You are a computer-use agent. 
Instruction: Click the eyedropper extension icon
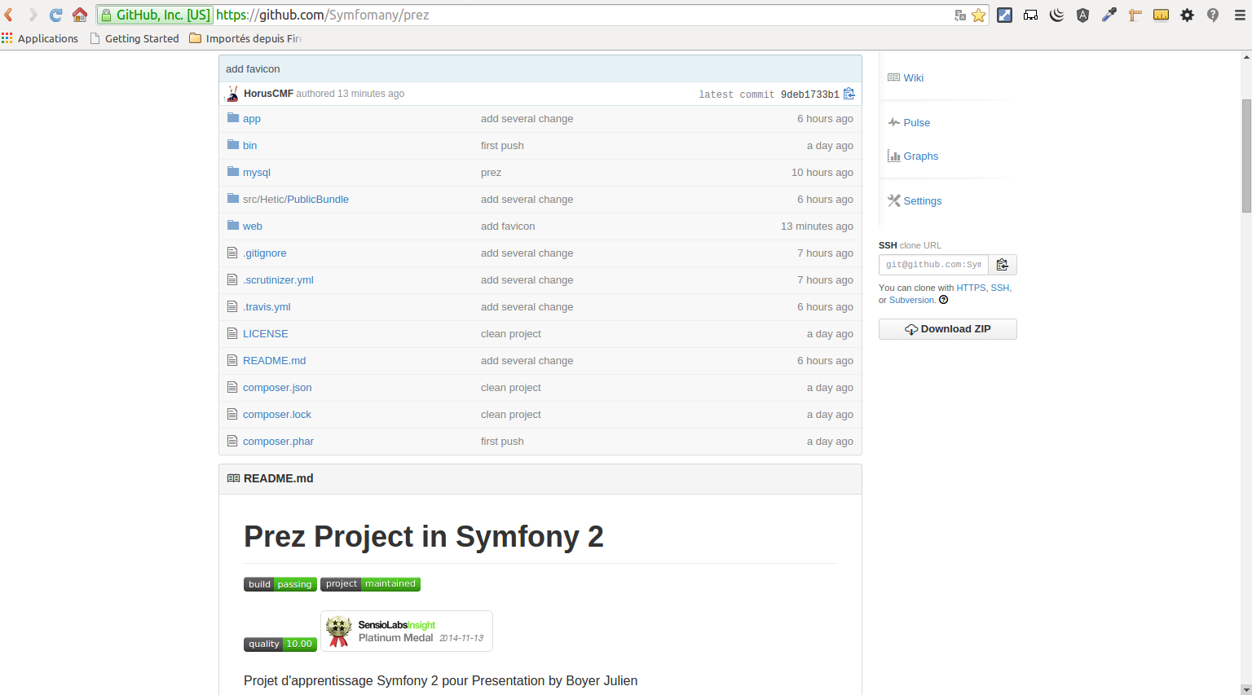coord(1109,15)
